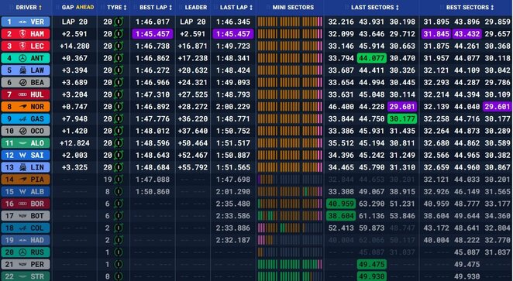Click the purple 31.845 best sector for HAM
513x281 pixels.
click(x=436, y=34)
